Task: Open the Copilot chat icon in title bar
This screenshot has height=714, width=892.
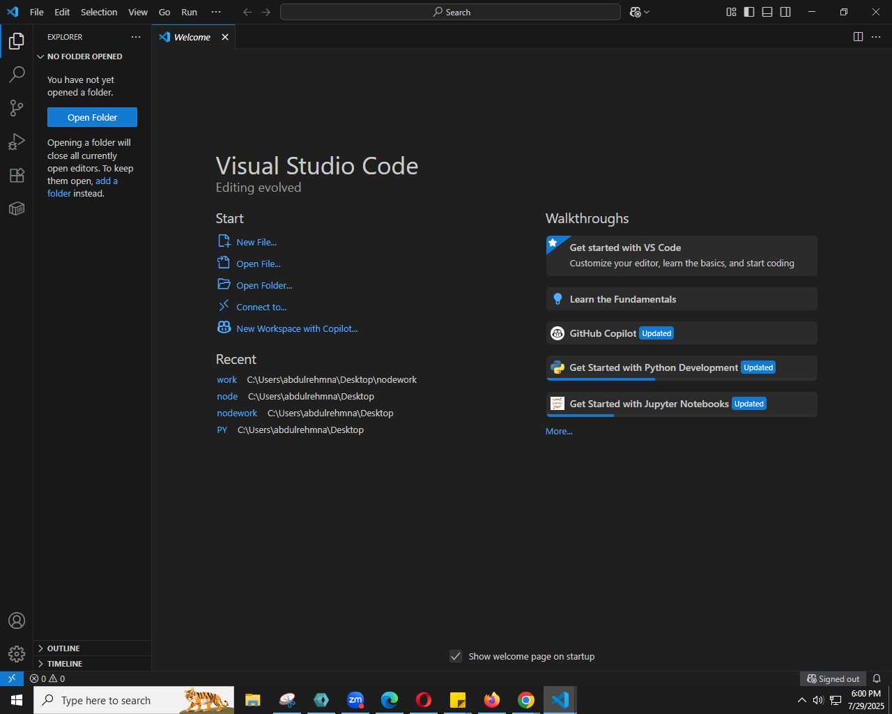Action: (635, 12)
